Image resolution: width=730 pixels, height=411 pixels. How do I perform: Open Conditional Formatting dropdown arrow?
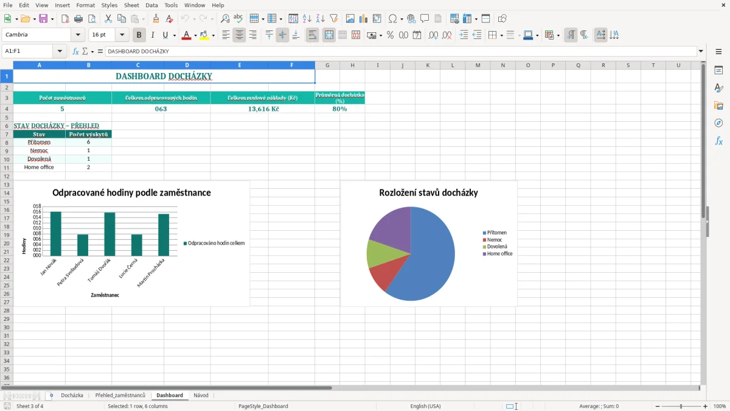557,35
